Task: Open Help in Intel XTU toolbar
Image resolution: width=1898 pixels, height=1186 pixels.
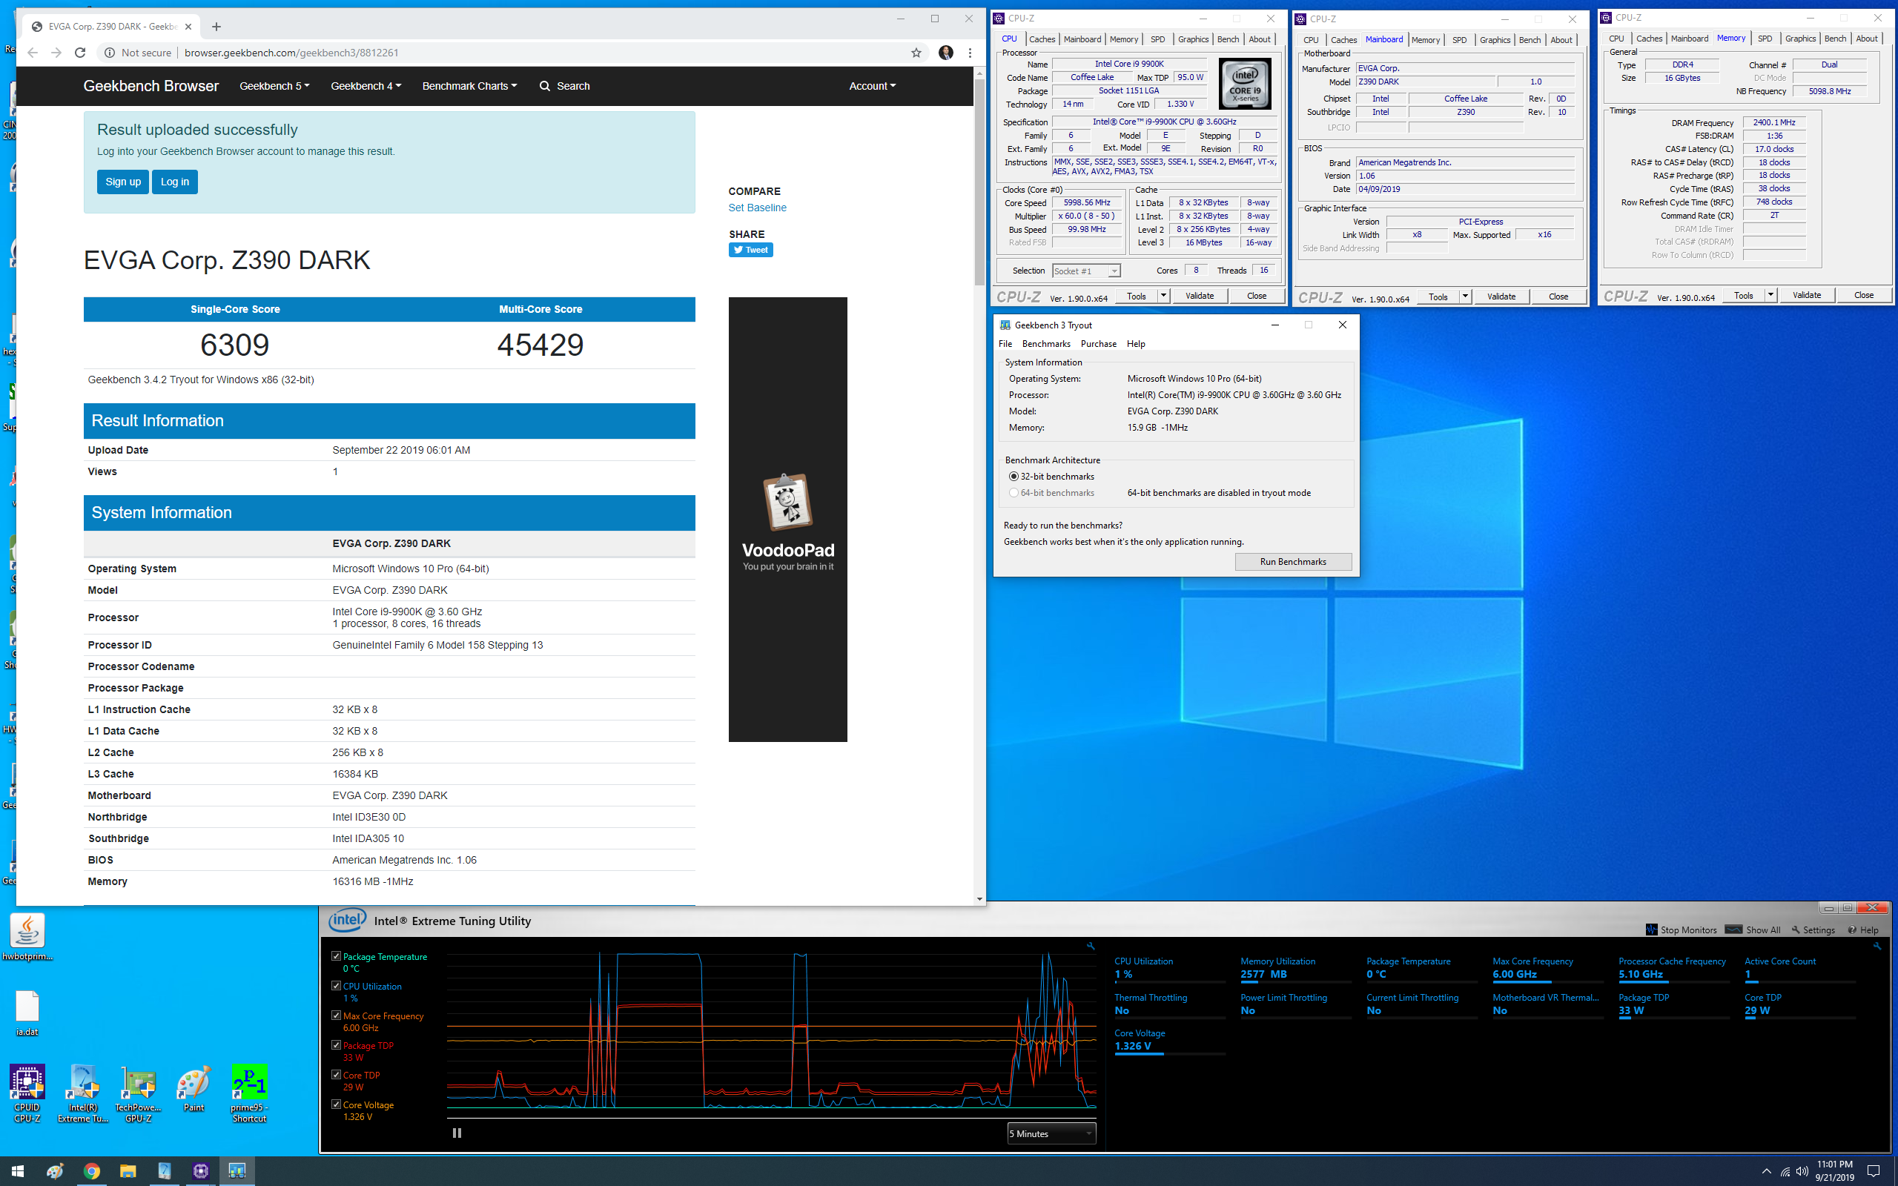Action: tap(1863, 930)
